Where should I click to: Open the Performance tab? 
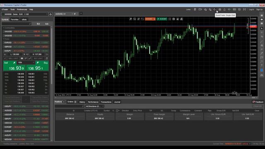93,102
